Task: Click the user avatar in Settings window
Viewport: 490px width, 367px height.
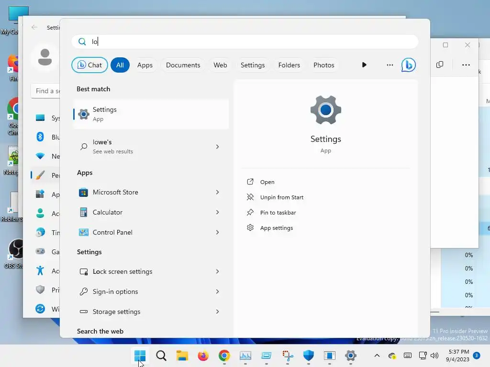Action: pos(45,57)
